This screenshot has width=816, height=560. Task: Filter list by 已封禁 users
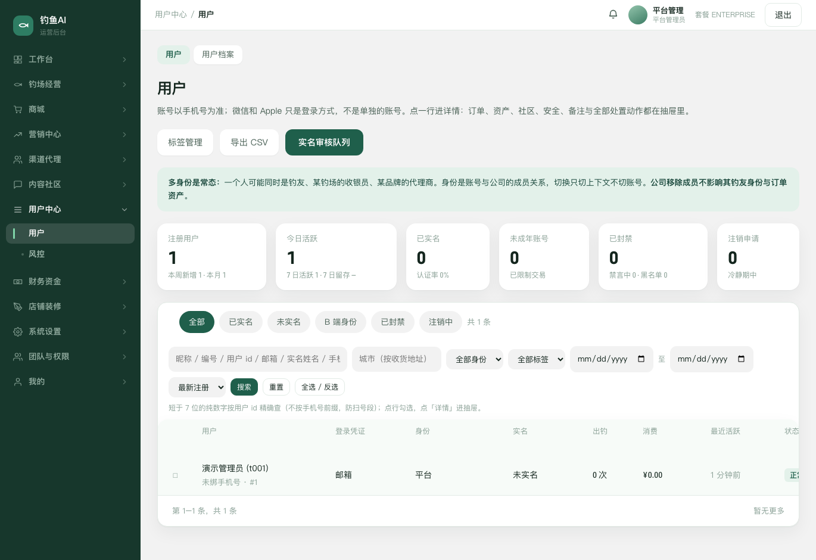tap(393, 322)
